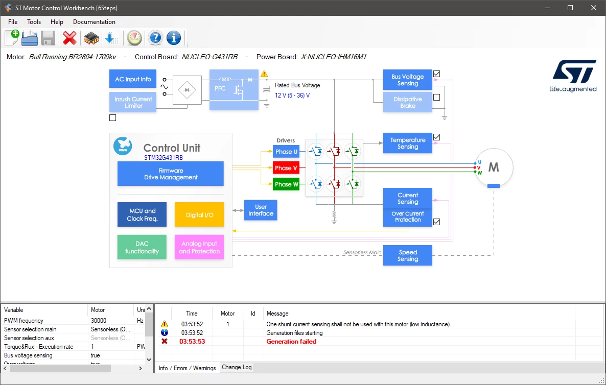Click the variable list horizontal scrollbar
606x385 pixels.
coord(73,368)
